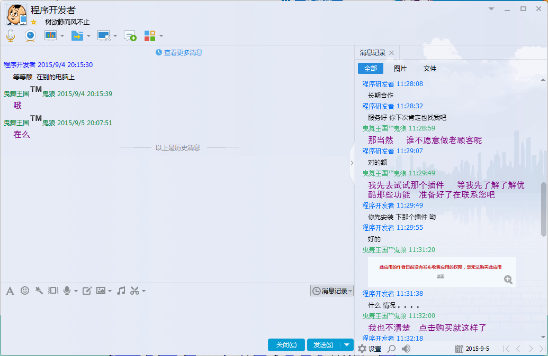Send a picture using image icon
Image resolution: width=548 pixels, height=356 pixels.
pyautogui.click(x=101, y=291)
